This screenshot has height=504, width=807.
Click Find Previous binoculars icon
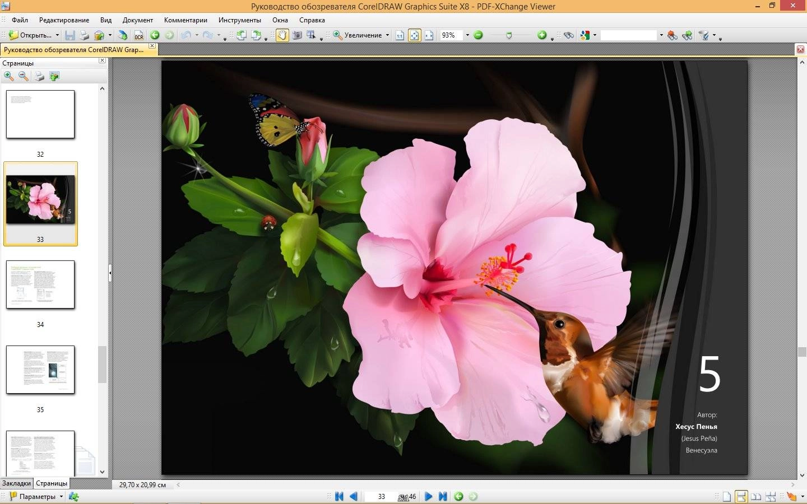pos(672,35)
